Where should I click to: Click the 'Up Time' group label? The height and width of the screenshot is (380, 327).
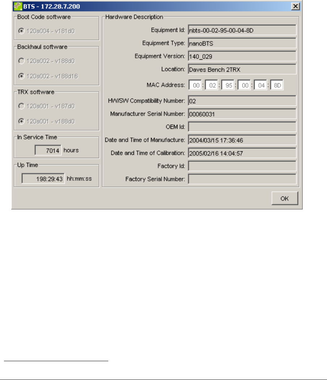click(x=28, y=165)
